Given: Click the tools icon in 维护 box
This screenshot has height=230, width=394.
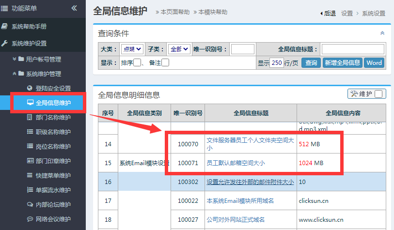Looking at the screenshot, I should click(354, 93).
